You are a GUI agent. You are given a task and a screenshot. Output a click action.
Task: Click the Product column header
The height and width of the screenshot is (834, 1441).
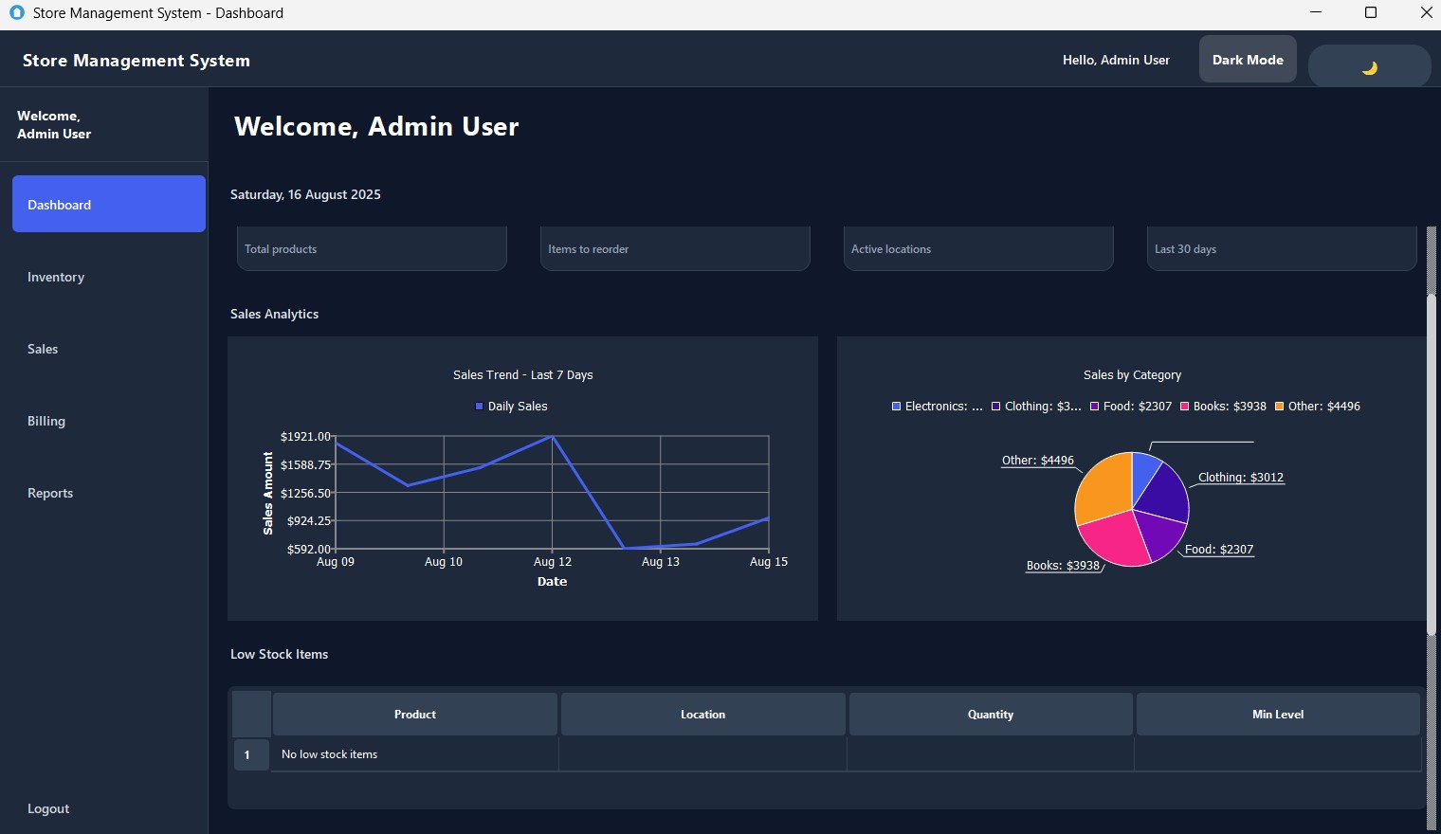414,715
